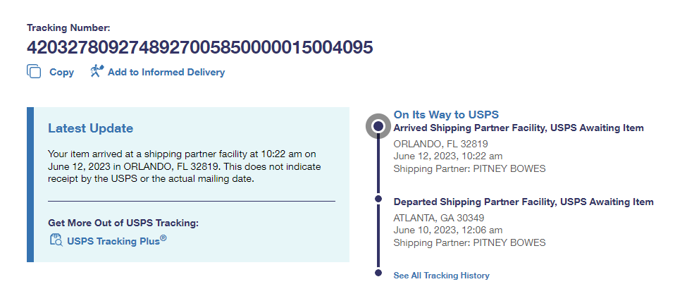The height and width of the screenshot is (308, 675).
Task: Click the "Latest Update" heading
Action: tap(90, 128)
